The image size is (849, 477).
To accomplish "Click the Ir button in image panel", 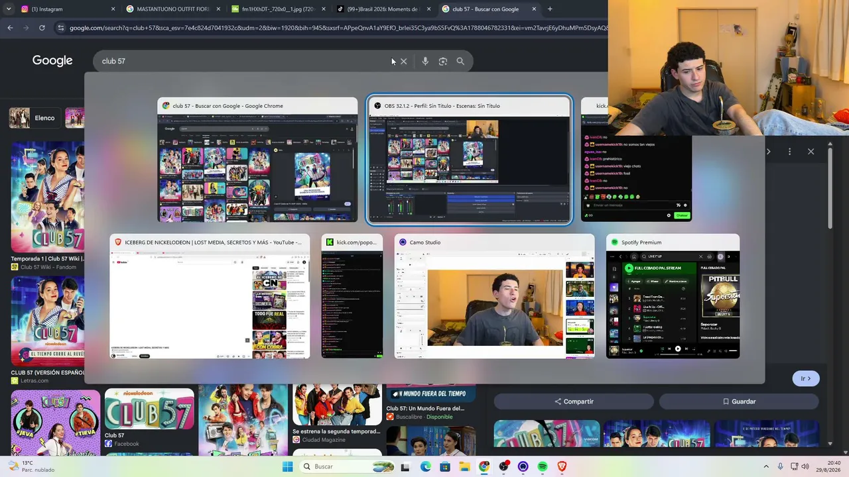I will (806, 378).
